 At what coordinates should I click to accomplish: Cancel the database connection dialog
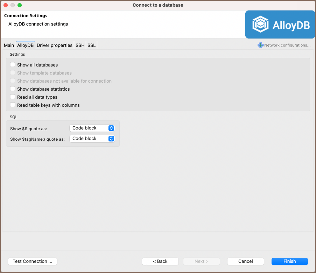pyautogui.click(x=245, y=261)
